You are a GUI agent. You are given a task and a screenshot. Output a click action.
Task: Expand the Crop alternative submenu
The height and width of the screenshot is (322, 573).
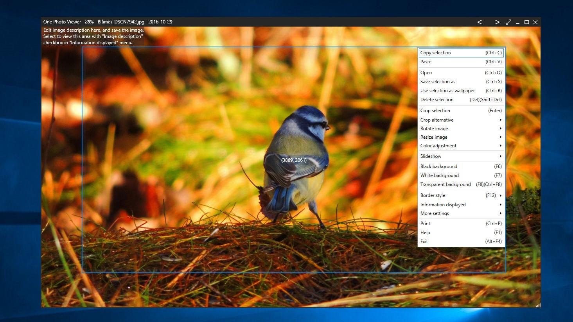tap(437, 120)
